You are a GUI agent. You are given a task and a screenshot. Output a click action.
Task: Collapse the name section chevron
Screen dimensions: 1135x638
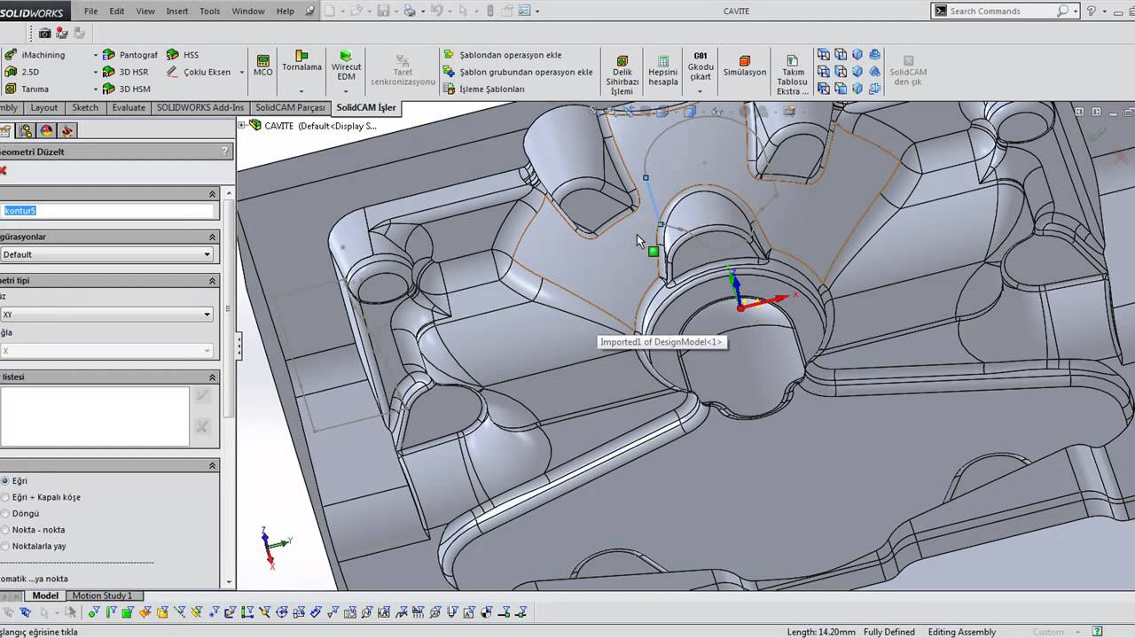point(212,194)
